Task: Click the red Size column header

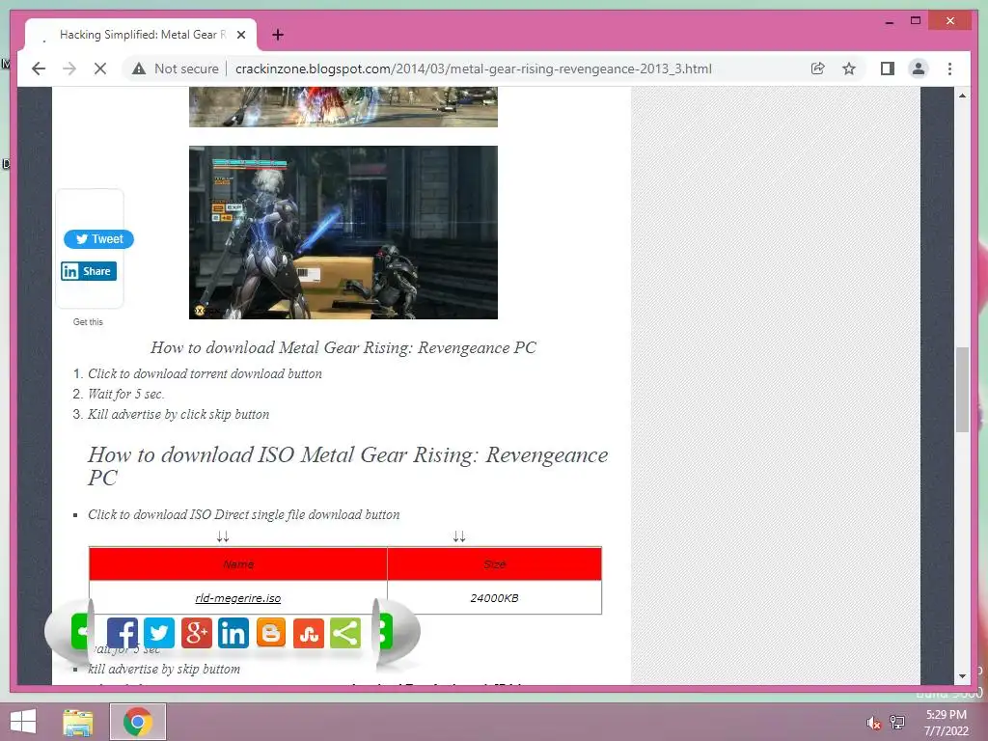Action: [495, 563]
